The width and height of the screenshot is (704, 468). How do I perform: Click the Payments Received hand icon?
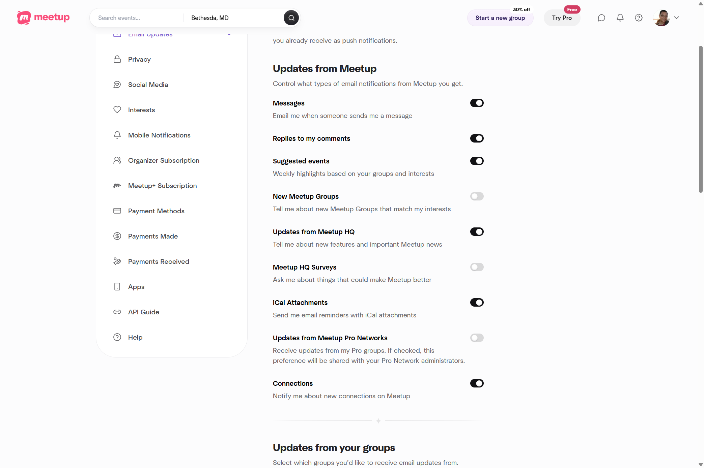pyautogui.click(x=117, y=261)
